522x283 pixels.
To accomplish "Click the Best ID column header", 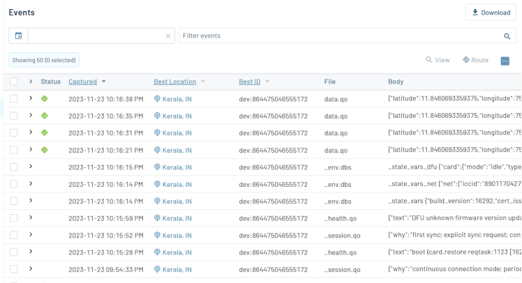I will (251, 82).
